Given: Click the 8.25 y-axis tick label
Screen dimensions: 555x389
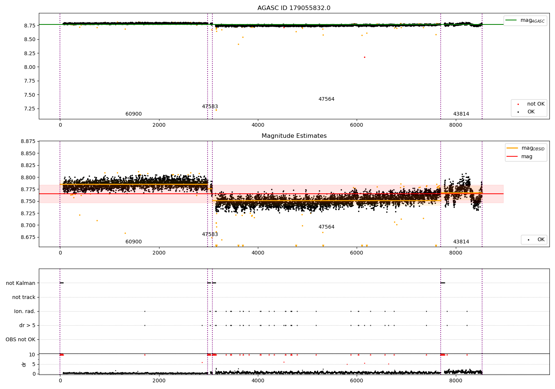Looking at the screenshot, I should tap(30, 53).
